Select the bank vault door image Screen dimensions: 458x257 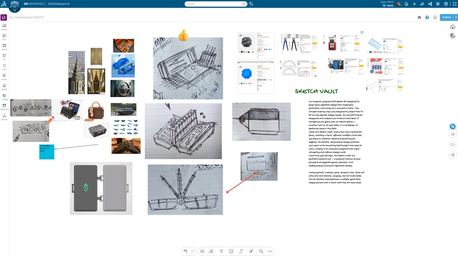tap(123, 89)
